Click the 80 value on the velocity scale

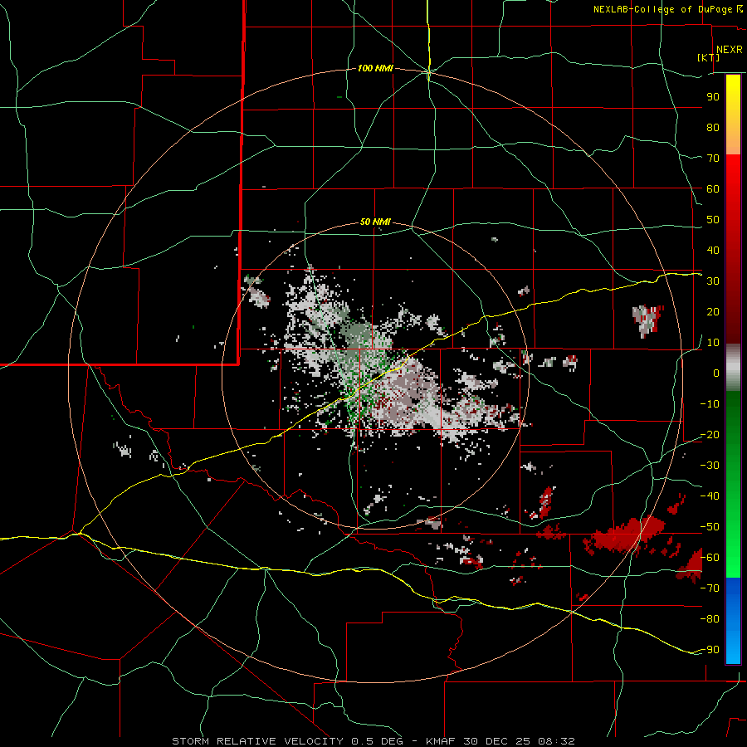point(713,127)
